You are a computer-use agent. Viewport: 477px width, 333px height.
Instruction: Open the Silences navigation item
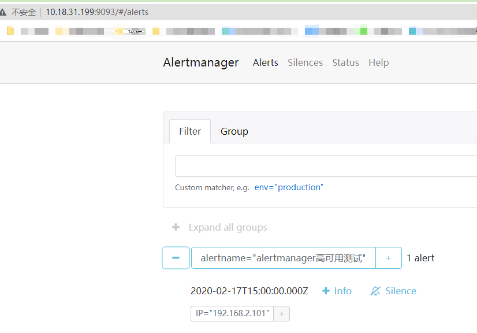point(305,62)
